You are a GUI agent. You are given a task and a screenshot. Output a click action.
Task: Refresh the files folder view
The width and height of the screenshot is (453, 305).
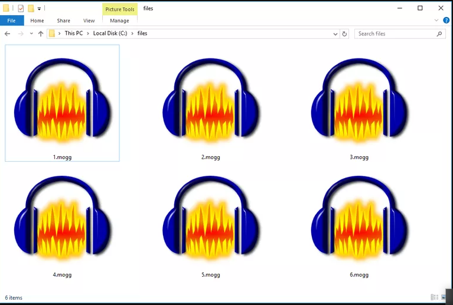(x=344, y=34)
